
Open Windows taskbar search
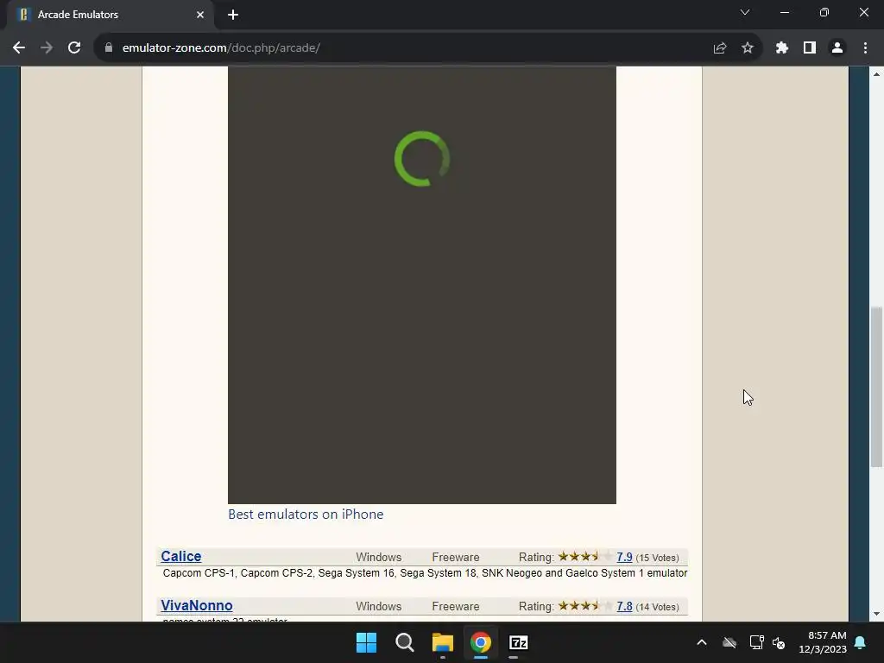click(x=405, y=642)
